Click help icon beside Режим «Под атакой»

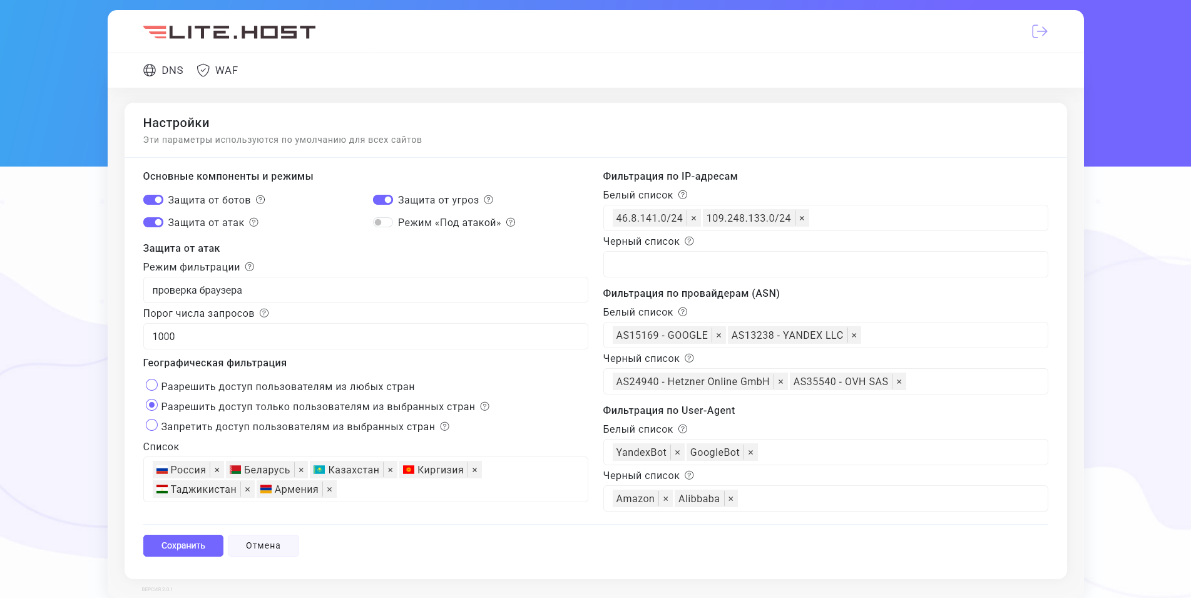511,222
